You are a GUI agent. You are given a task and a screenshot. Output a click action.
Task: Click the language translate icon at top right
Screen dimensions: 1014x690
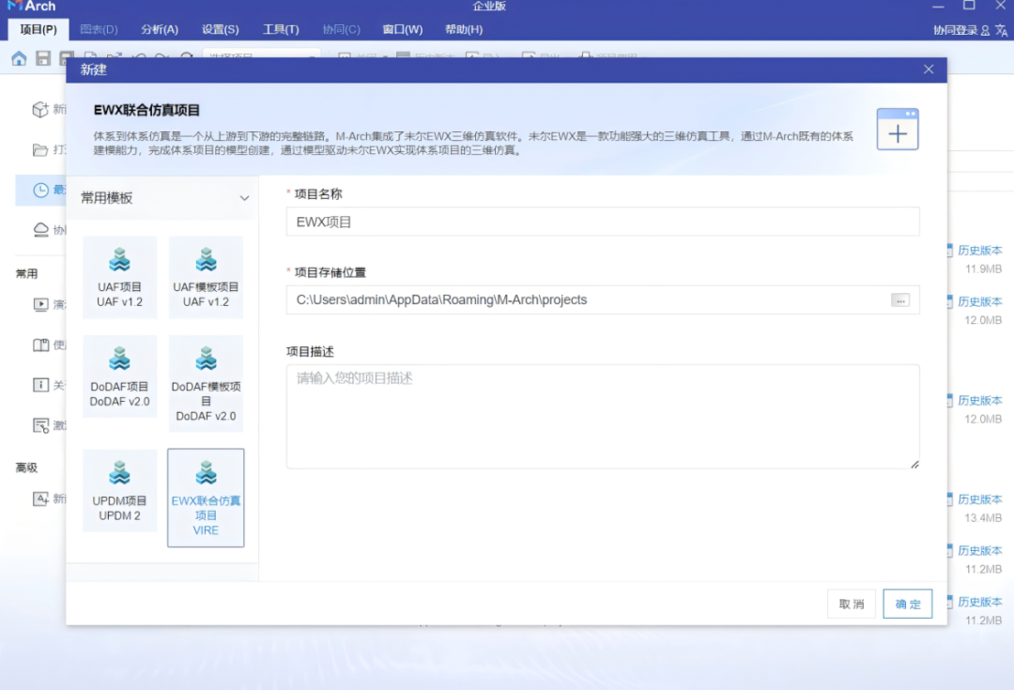pyautogui.click(x=1001, y=30)
